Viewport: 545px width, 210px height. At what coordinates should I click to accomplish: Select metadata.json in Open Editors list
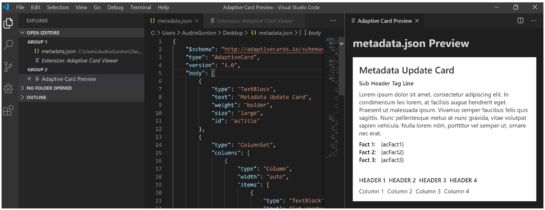pyautogui.click(x=59, y=52)
